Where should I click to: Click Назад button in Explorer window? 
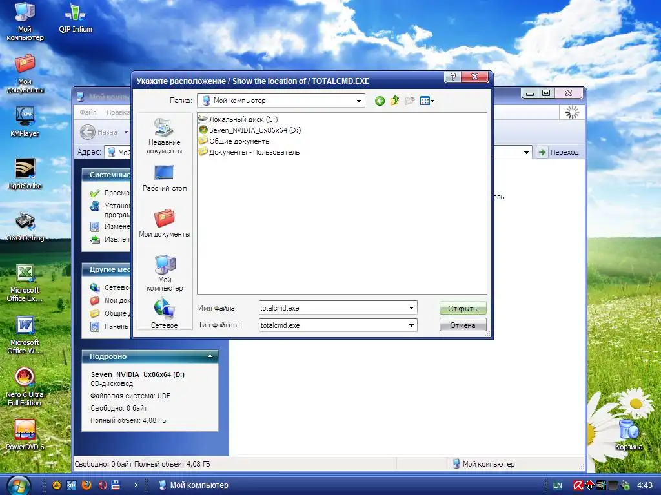[99, 132]
